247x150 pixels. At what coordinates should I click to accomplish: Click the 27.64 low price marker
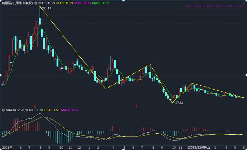pos(179,102)
